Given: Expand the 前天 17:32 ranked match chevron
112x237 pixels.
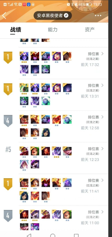Looking at the screenshot, I should pyautogui.click(x=102, y=54).
